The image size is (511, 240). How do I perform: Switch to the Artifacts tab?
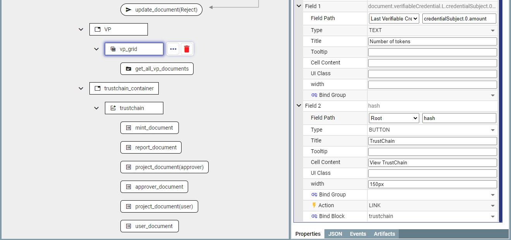click(x=384, y=234)
